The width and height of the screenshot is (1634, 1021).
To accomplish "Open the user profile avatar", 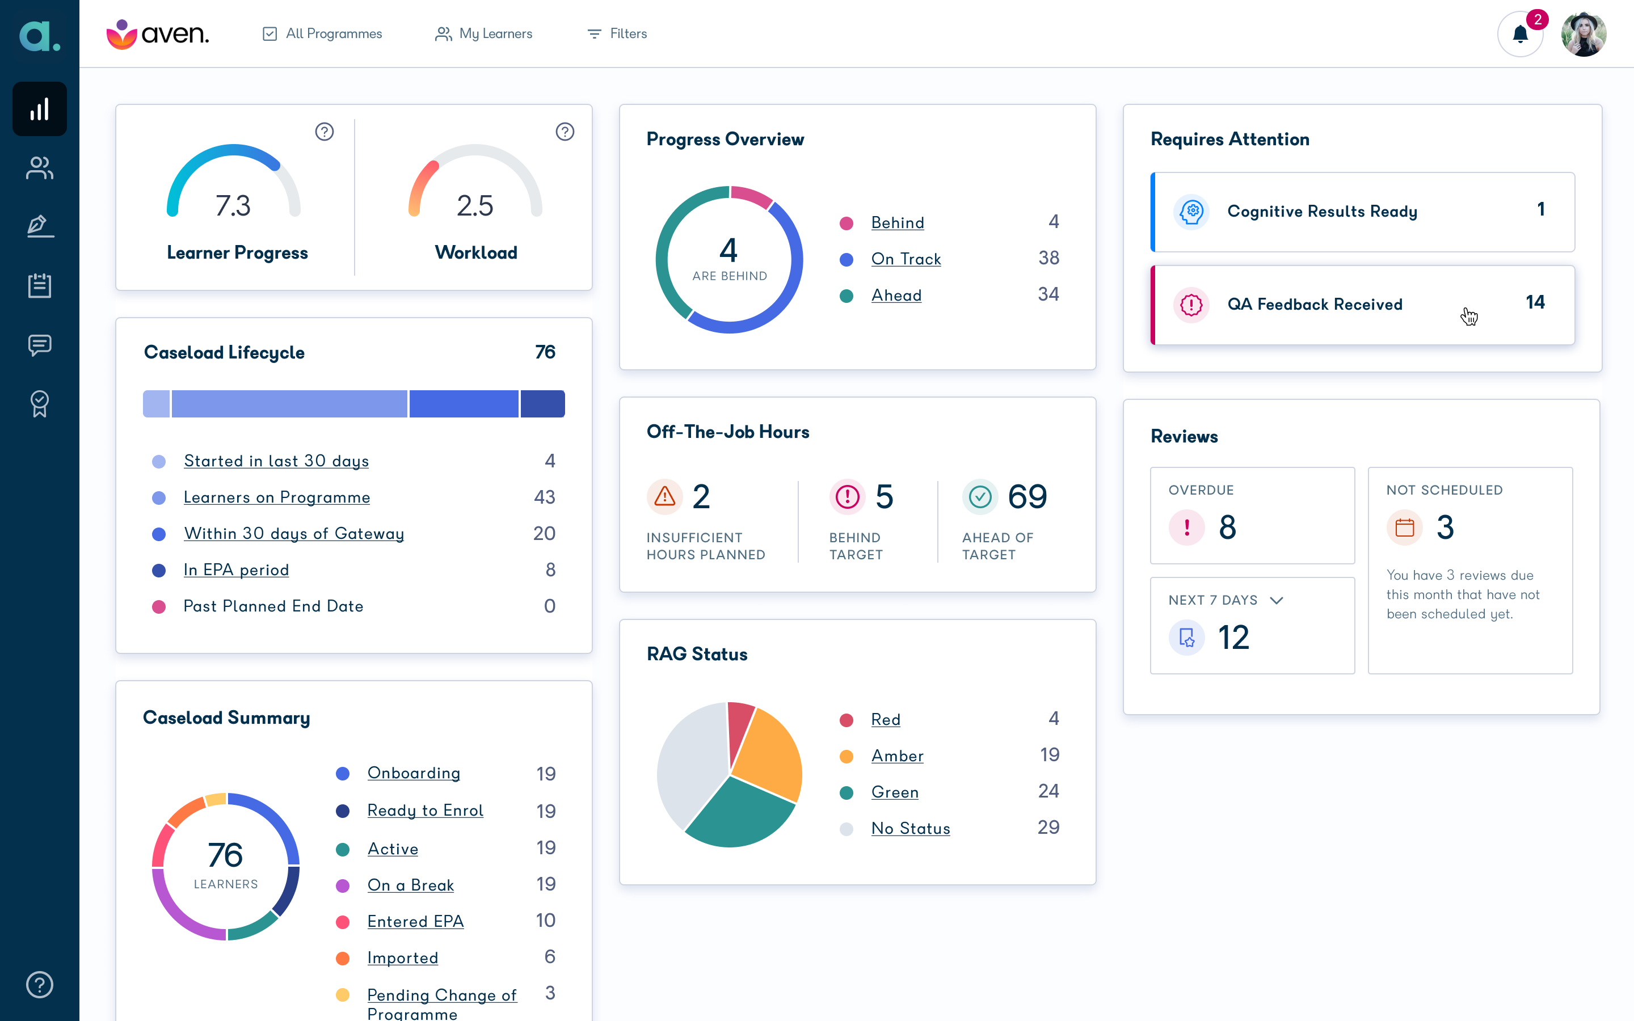I will (1584, 34).
